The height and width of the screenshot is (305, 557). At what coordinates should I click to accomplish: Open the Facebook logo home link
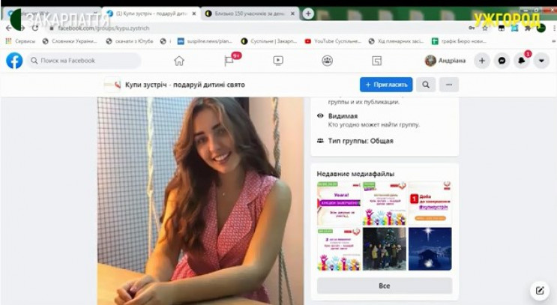(x=14, y=61)
